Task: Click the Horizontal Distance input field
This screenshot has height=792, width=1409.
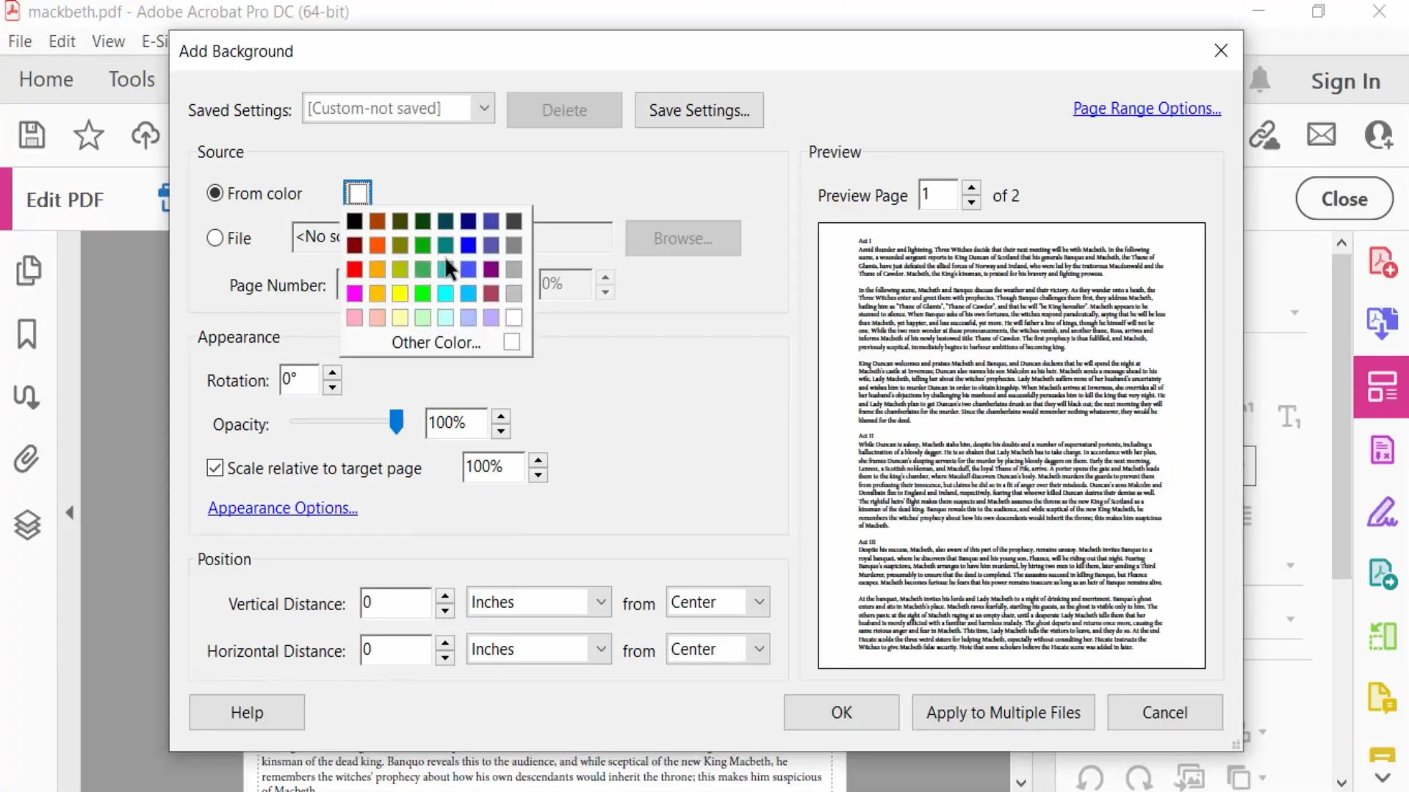Action: [396, 649]
